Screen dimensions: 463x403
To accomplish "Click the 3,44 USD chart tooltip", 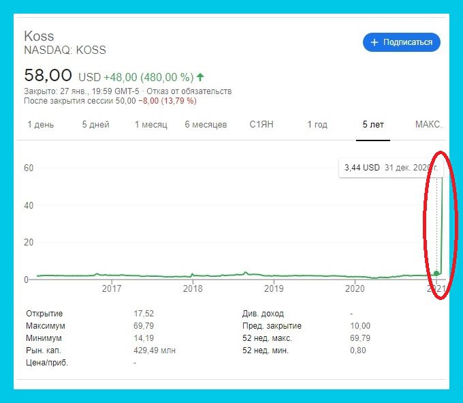I will [391, 168].
